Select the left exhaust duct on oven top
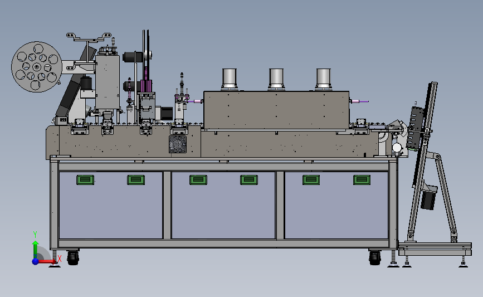Screen dimensions: 483x297 click(x=229, y=79)
